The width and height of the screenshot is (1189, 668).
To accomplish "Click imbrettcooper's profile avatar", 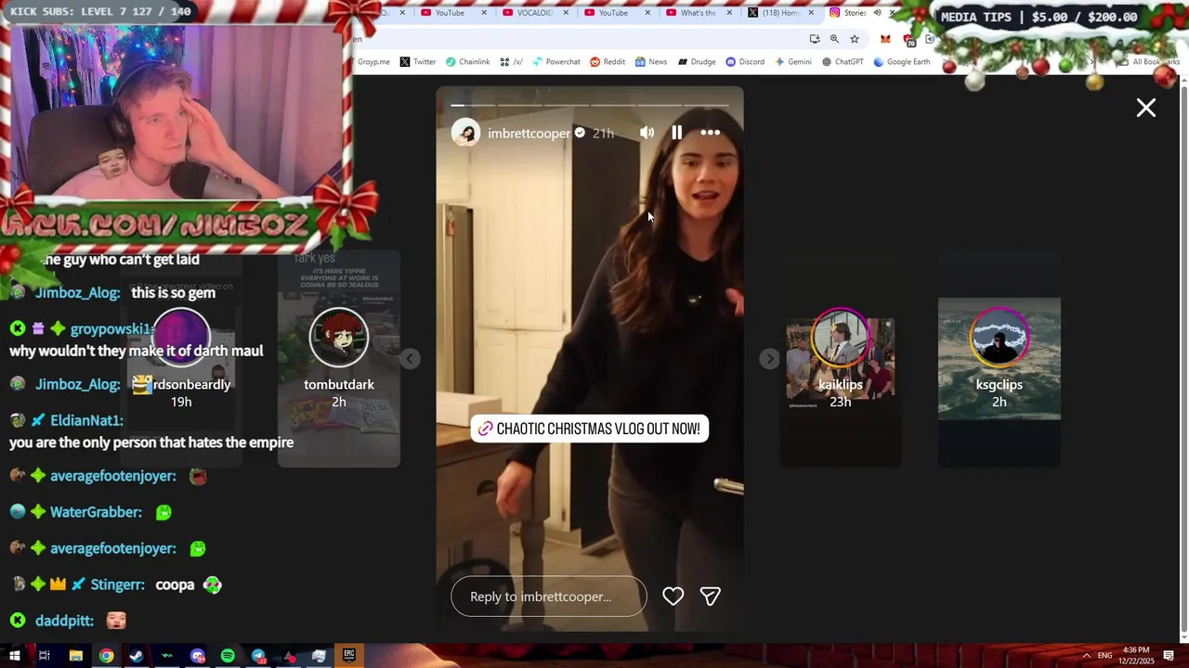I will point(465,133).
